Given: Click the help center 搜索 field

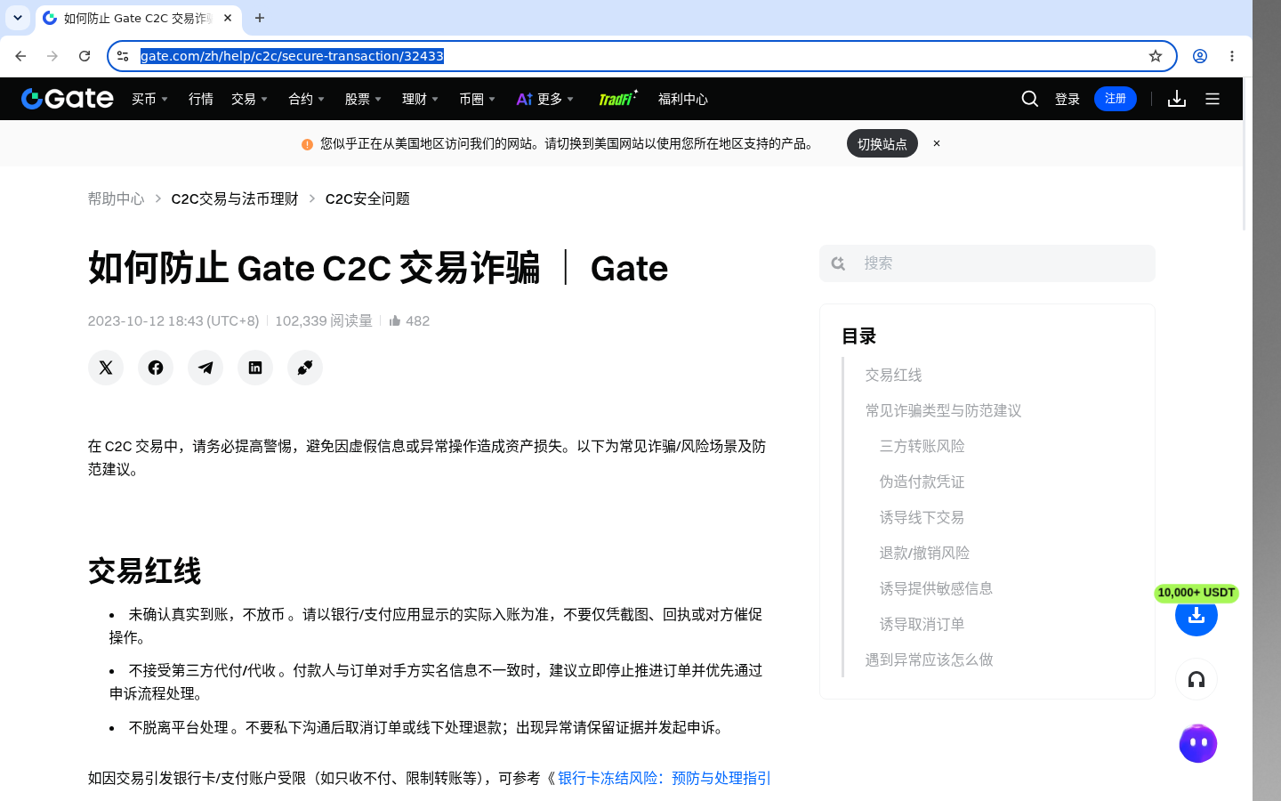Looking at the screenshot, I should coord(987,263).
